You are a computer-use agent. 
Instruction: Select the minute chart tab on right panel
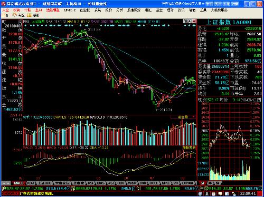coord(203,183)
